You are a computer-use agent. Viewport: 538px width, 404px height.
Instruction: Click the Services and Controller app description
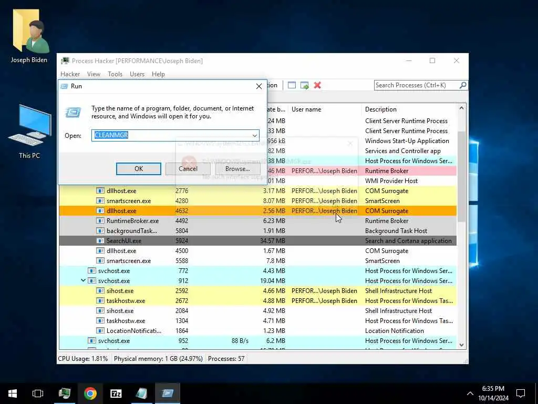403,151
